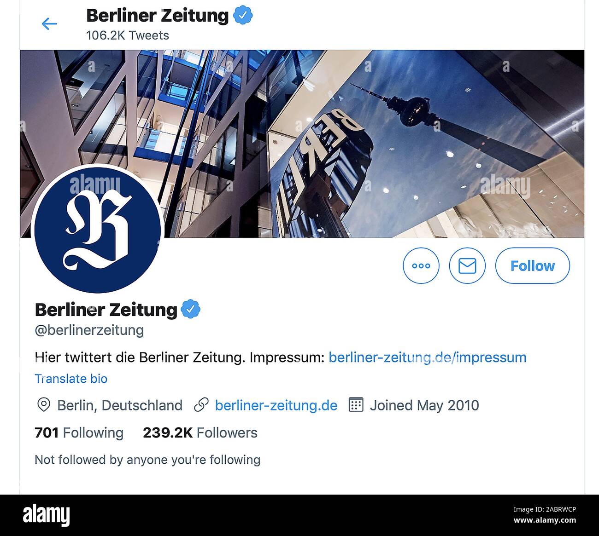Visit the berliner-zeitung.de website link
599x536 pixels.
276,405
